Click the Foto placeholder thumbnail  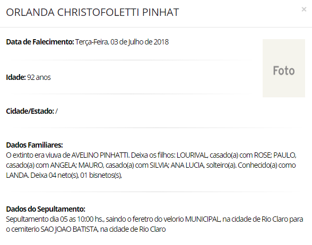(x=284, y=68)
